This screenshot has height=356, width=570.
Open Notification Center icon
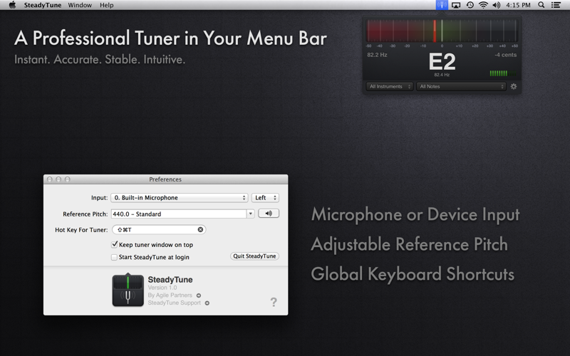556,5
